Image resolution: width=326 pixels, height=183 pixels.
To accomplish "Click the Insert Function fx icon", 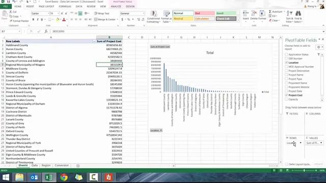I will click(x=46, y=32).
